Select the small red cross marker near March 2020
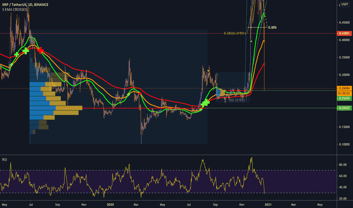The height and width of the screenshot is (208, 353). (x=140, y=93)
